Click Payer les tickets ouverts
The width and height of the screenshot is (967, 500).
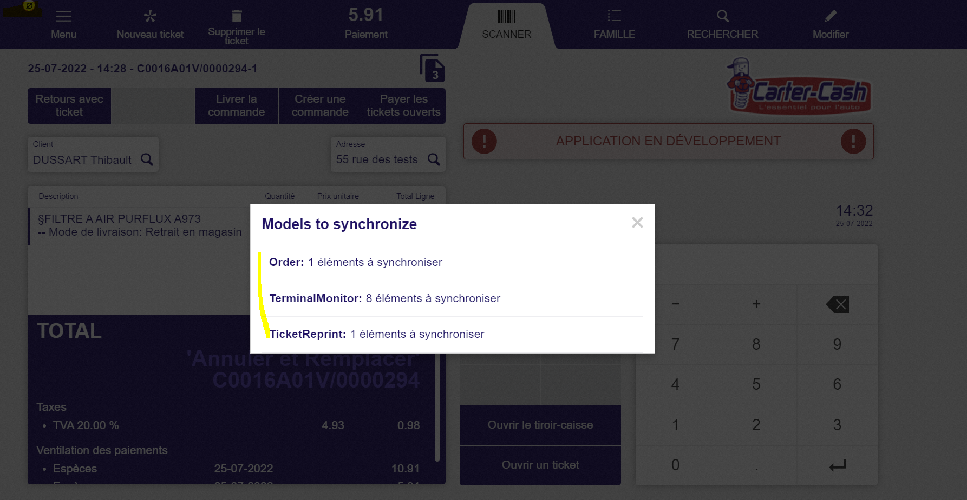tap(403, 106)
